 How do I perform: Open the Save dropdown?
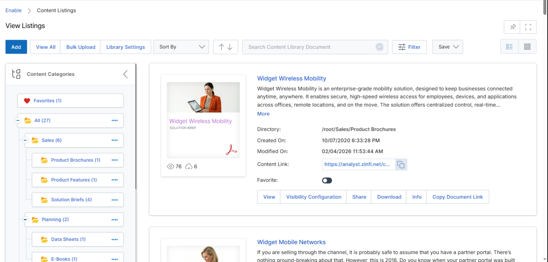click(448, 47)
